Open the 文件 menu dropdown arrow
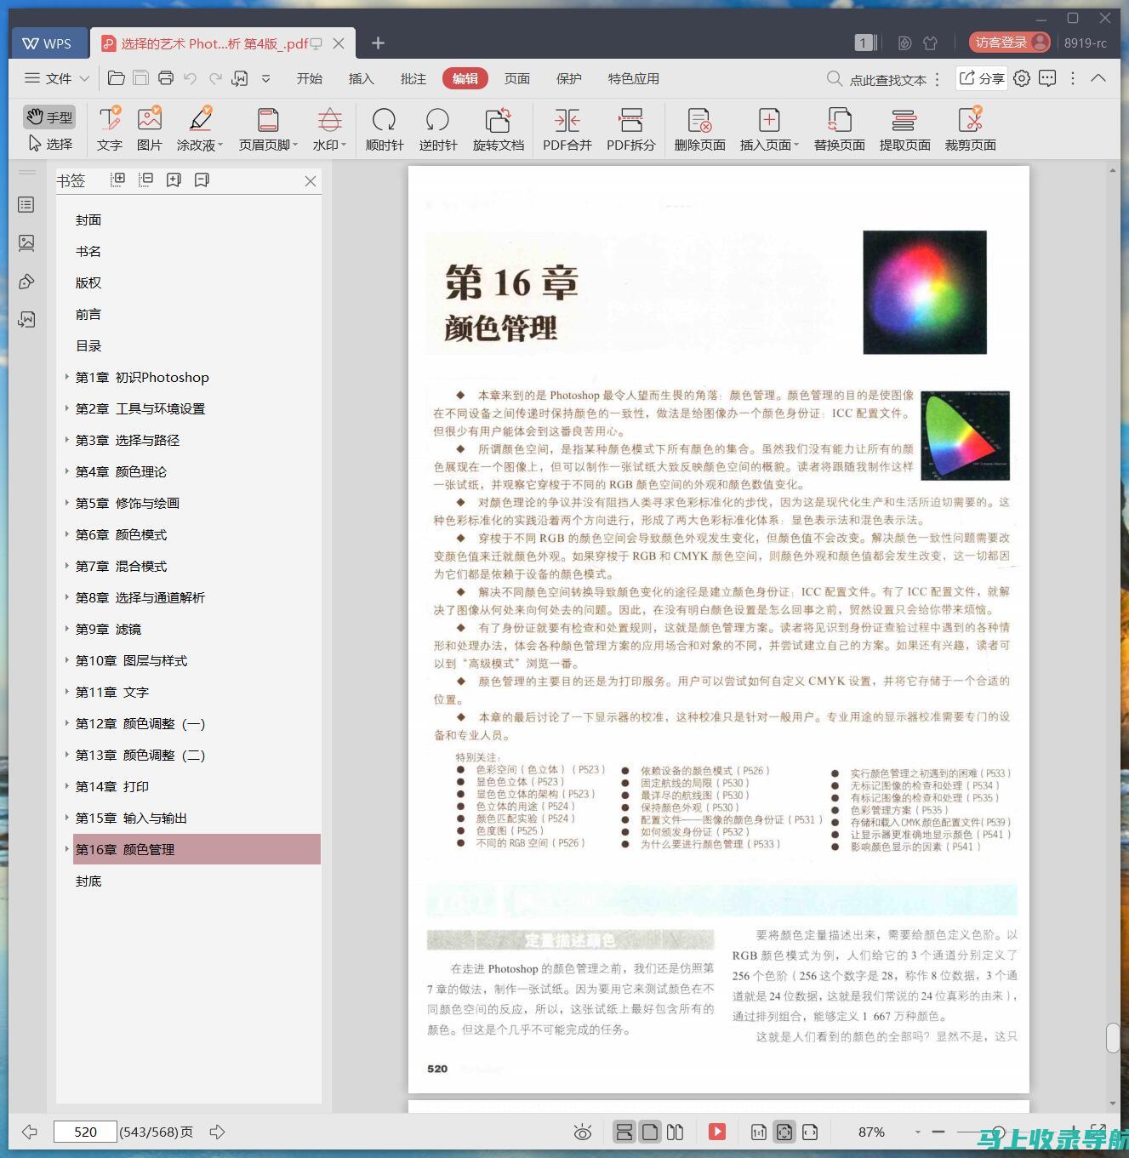 (x=84, y=78)
